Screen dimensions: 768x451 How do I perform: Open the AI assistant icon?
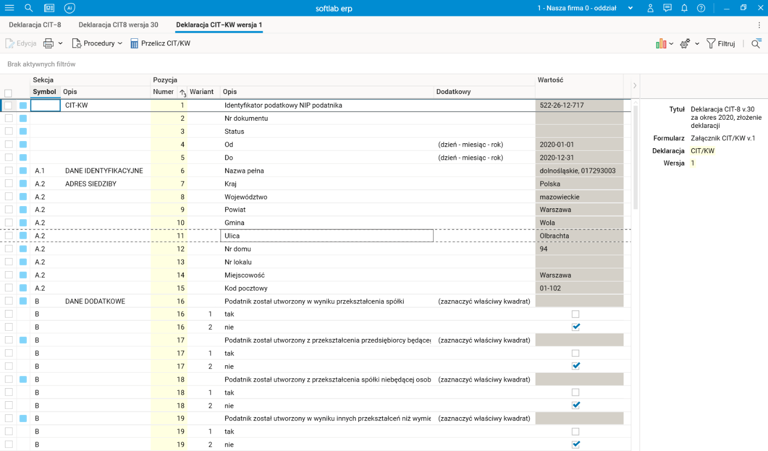point(69,8)
